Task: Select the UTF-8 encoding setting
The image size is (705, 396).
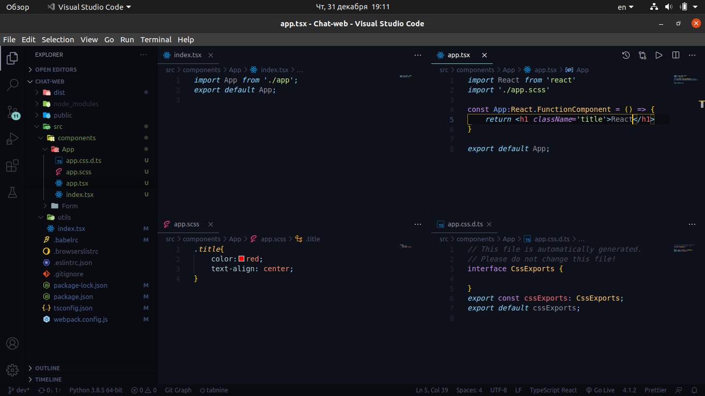Action: 498,390
